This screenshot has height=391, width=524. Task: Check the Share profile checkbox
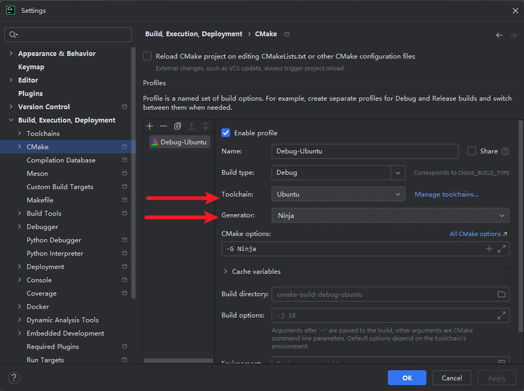(472, 151)
